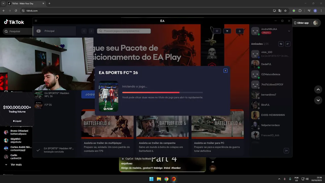
Task: Click the TikTok logo
Action: [14, 22]
